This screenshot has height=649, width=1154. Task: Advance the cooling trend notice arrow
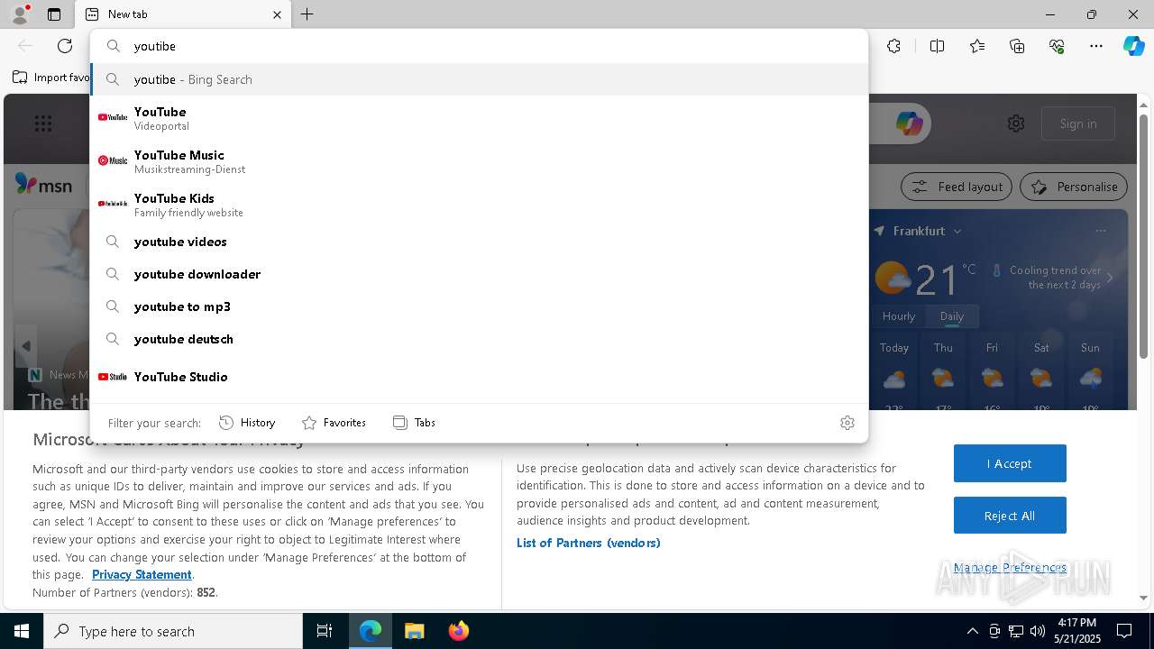coord(1110,278)
